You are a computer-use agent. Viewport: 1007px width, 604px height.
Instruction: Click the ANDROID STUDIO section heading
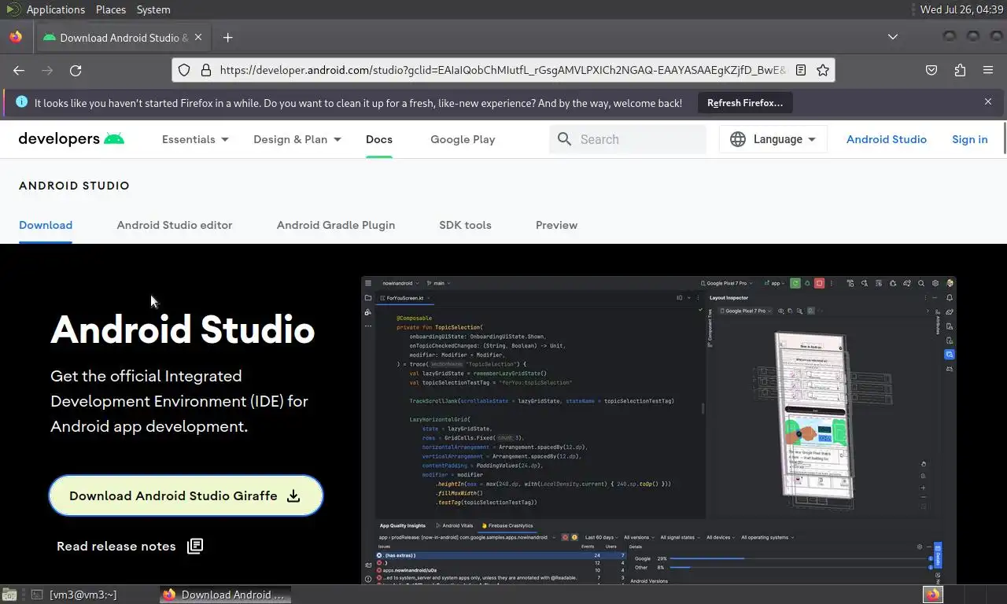[x=74, y=186]
